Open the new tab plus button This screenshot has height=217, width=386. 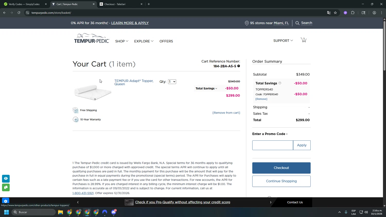(x=149, y=4)
